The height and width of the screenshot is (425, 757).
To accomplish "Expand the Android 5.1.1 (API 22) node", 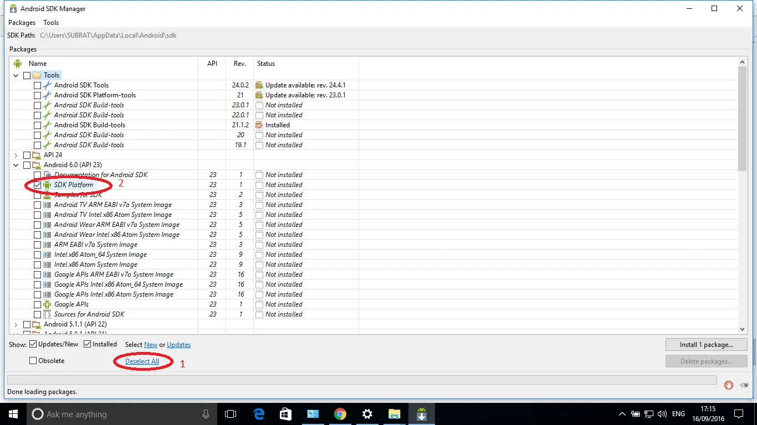I will [16, 324].
